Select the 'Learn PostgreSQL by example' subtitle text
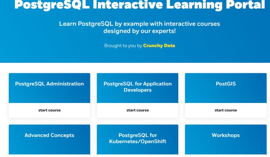The image size is (270, 157). 140,27
